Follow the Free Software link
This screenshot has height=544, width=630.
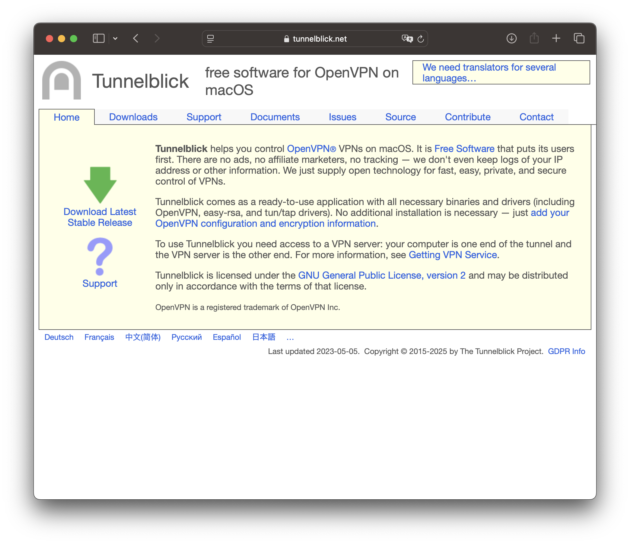pos(464,149)
